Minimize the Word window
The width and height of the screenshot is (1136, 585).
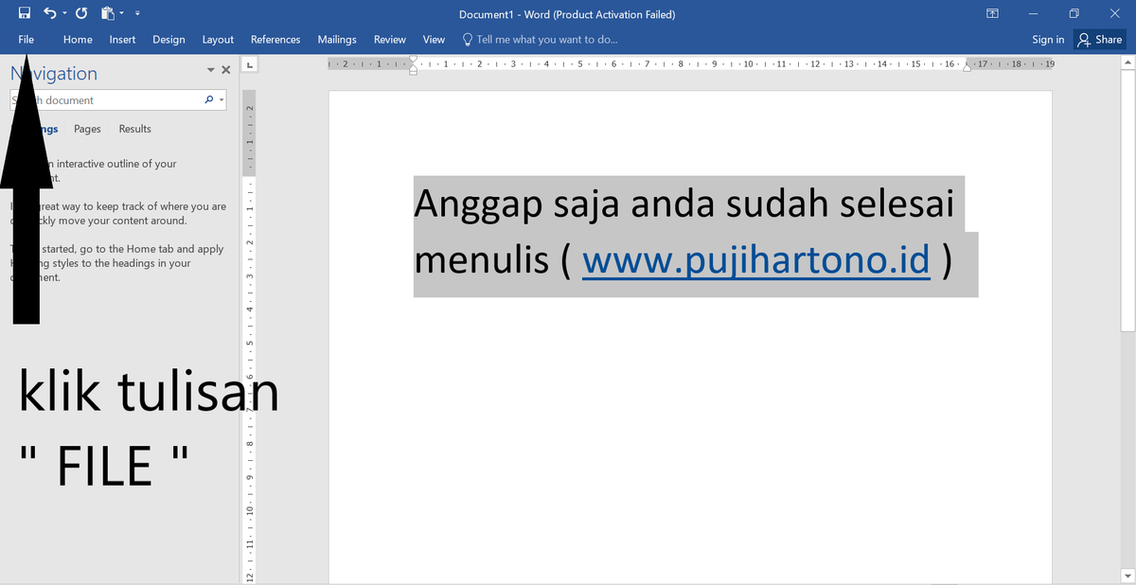coord(1033,14)
